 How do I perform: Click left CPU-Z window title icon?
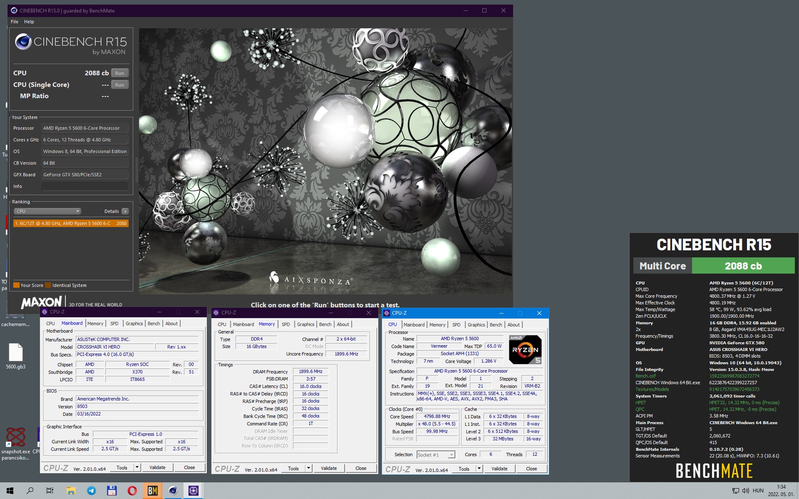[x=45, y=311]
